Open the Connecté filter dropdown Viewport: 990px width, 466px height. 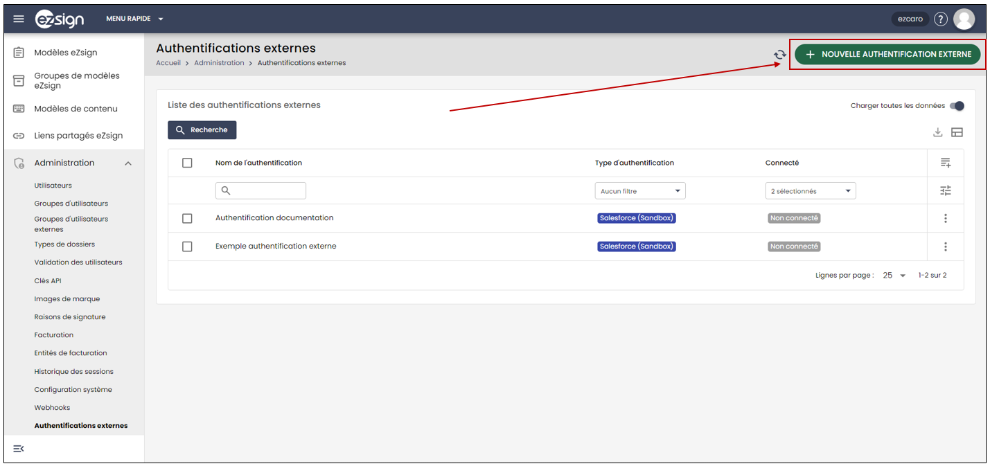811,191
